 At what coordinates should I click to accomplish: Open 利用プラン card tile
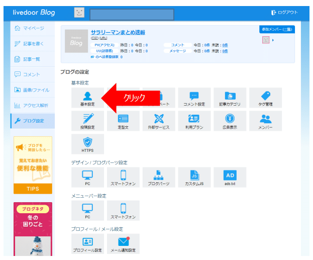pos(194,121)
